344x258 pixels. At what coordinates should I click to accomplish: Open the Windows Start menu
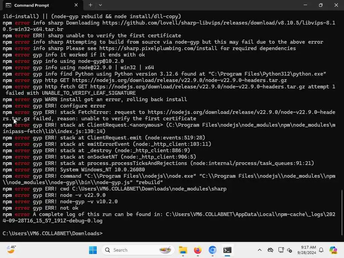click(93, 250)
